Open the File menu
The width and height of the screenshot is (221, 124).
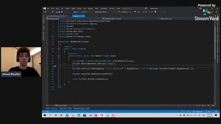[48, 9]
